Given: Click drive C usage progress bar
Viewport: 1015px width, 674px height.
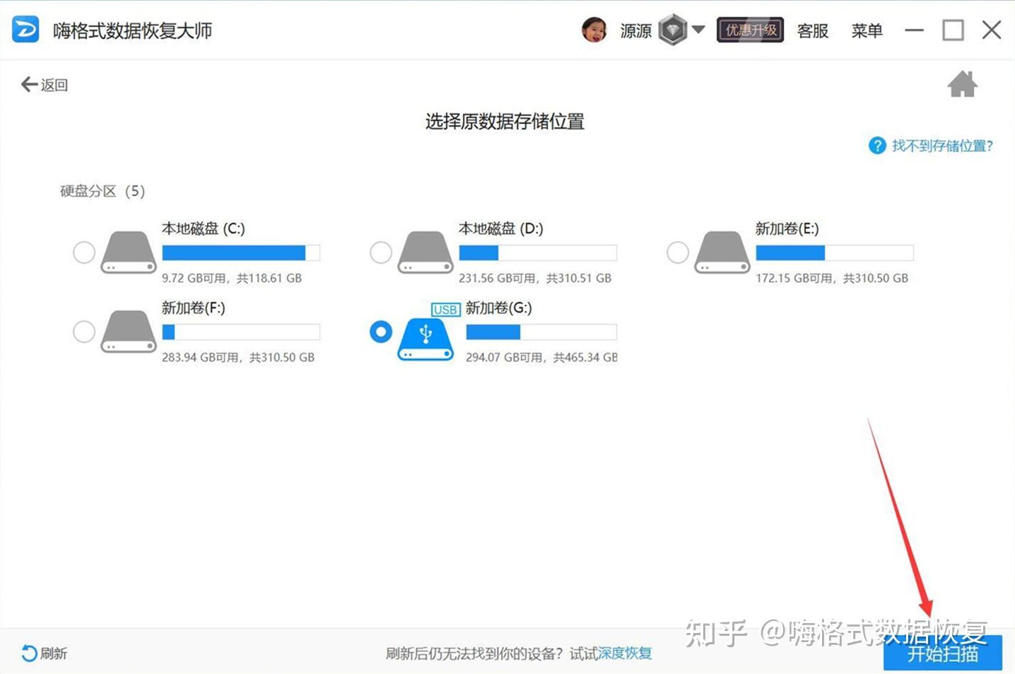Looking at the screenshot, I should pyautogui.click(x=240, y=252).
